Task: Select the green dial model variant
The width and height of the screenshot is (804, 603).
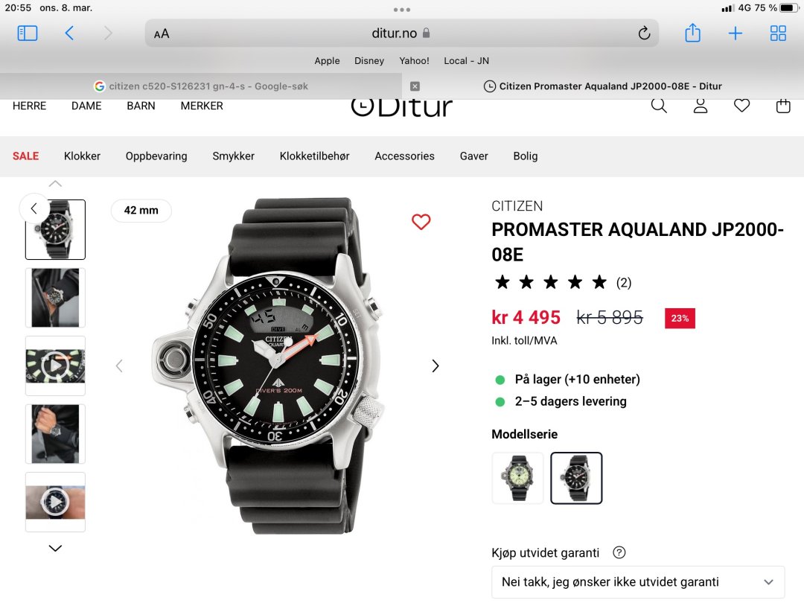Action: 517,478
